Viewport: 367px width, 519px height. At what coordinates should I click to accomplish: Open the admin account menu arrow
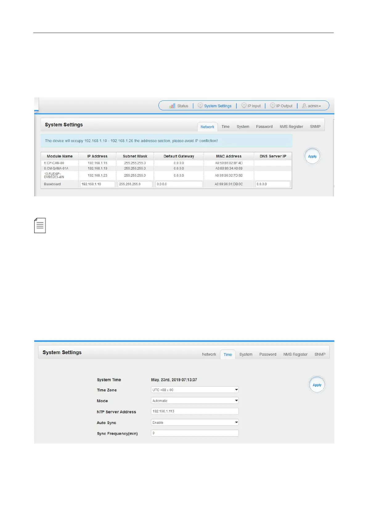[320, 106]
